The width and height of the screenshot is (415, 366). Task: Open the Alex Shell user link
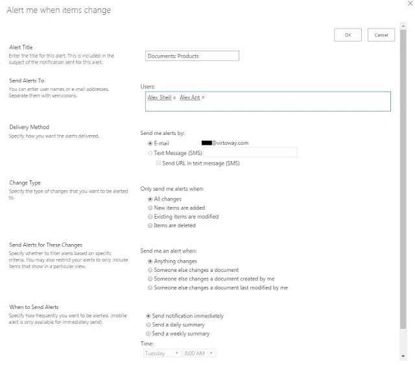160,97
